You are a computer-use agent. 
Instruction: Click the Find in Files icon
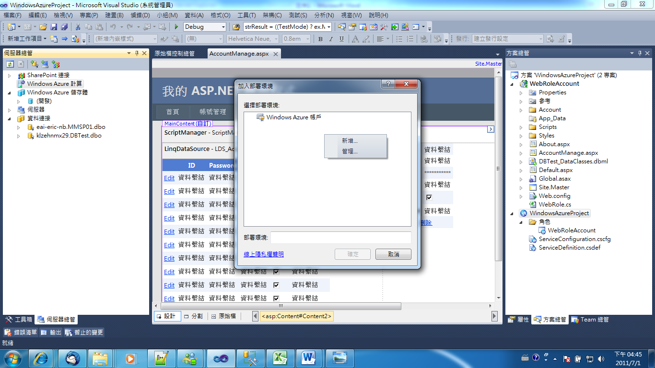click(x=236, y=27)
